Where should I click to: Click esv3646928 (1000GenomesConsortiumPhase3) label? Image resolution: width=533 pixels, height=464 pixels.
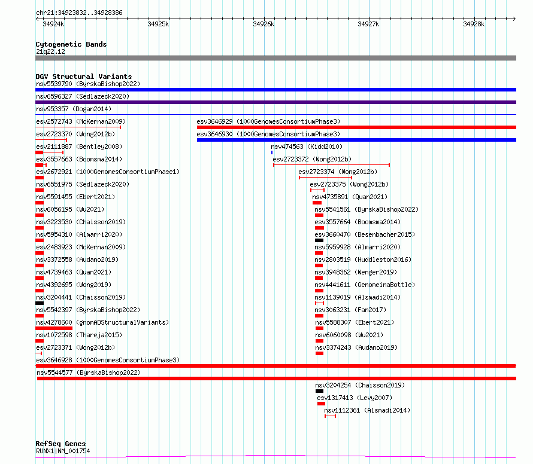click(108, 360)
